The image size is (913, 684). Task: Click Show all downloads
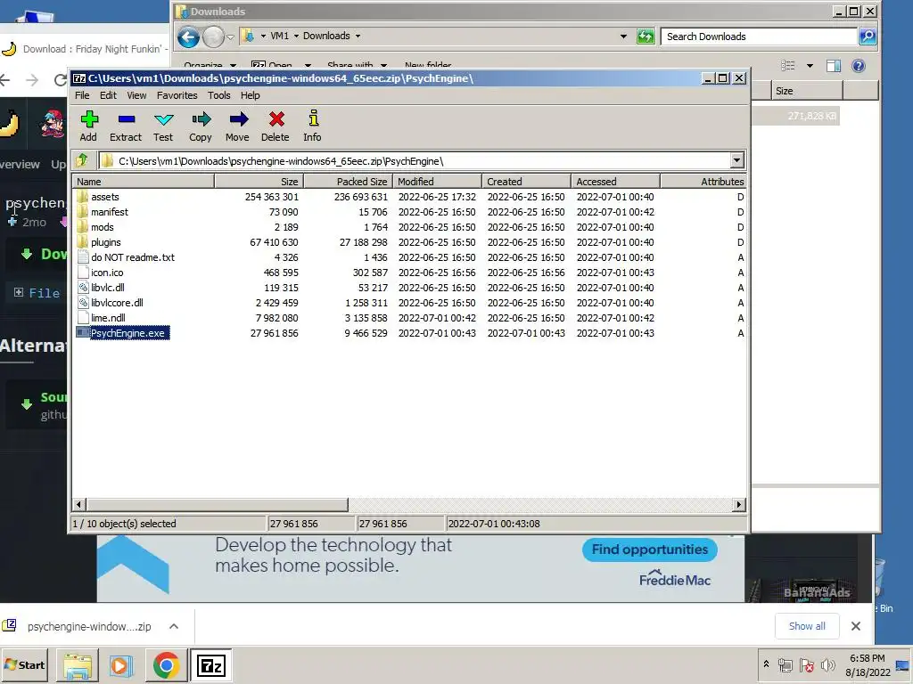click(807, 626)
